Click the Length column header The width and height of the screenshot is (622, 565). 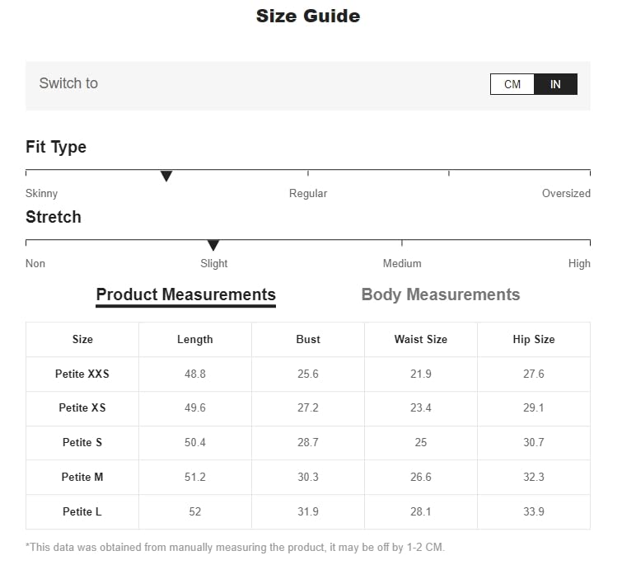[195, 339]
